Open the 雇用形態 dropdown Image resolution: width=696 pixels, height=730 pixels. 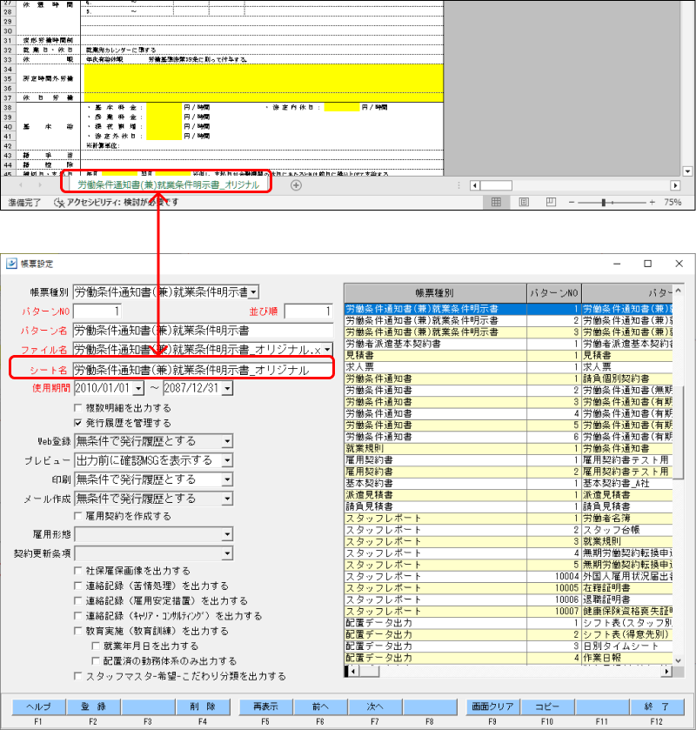[226, 533]
